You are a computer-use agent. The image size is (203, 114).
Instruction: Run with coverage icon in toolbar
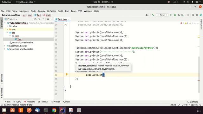(x=179, y=15)
